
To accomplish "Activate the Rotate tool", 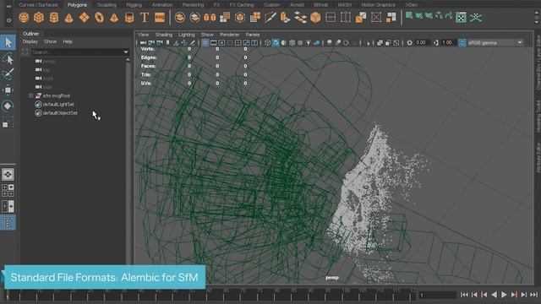I will [x=8, y=106].
